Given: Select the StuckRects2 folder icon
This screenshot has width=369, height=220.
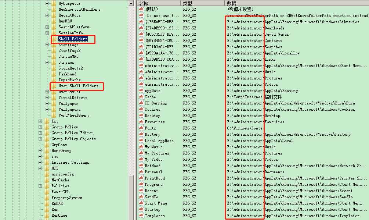Looking at the screenshot, I should 54,68.
